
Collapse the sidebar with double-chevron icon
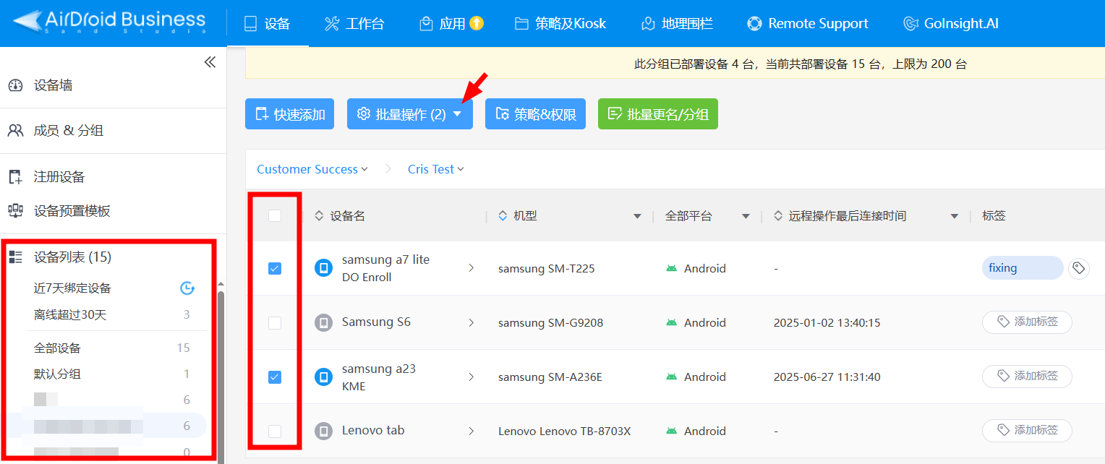[x=210, y=63]
